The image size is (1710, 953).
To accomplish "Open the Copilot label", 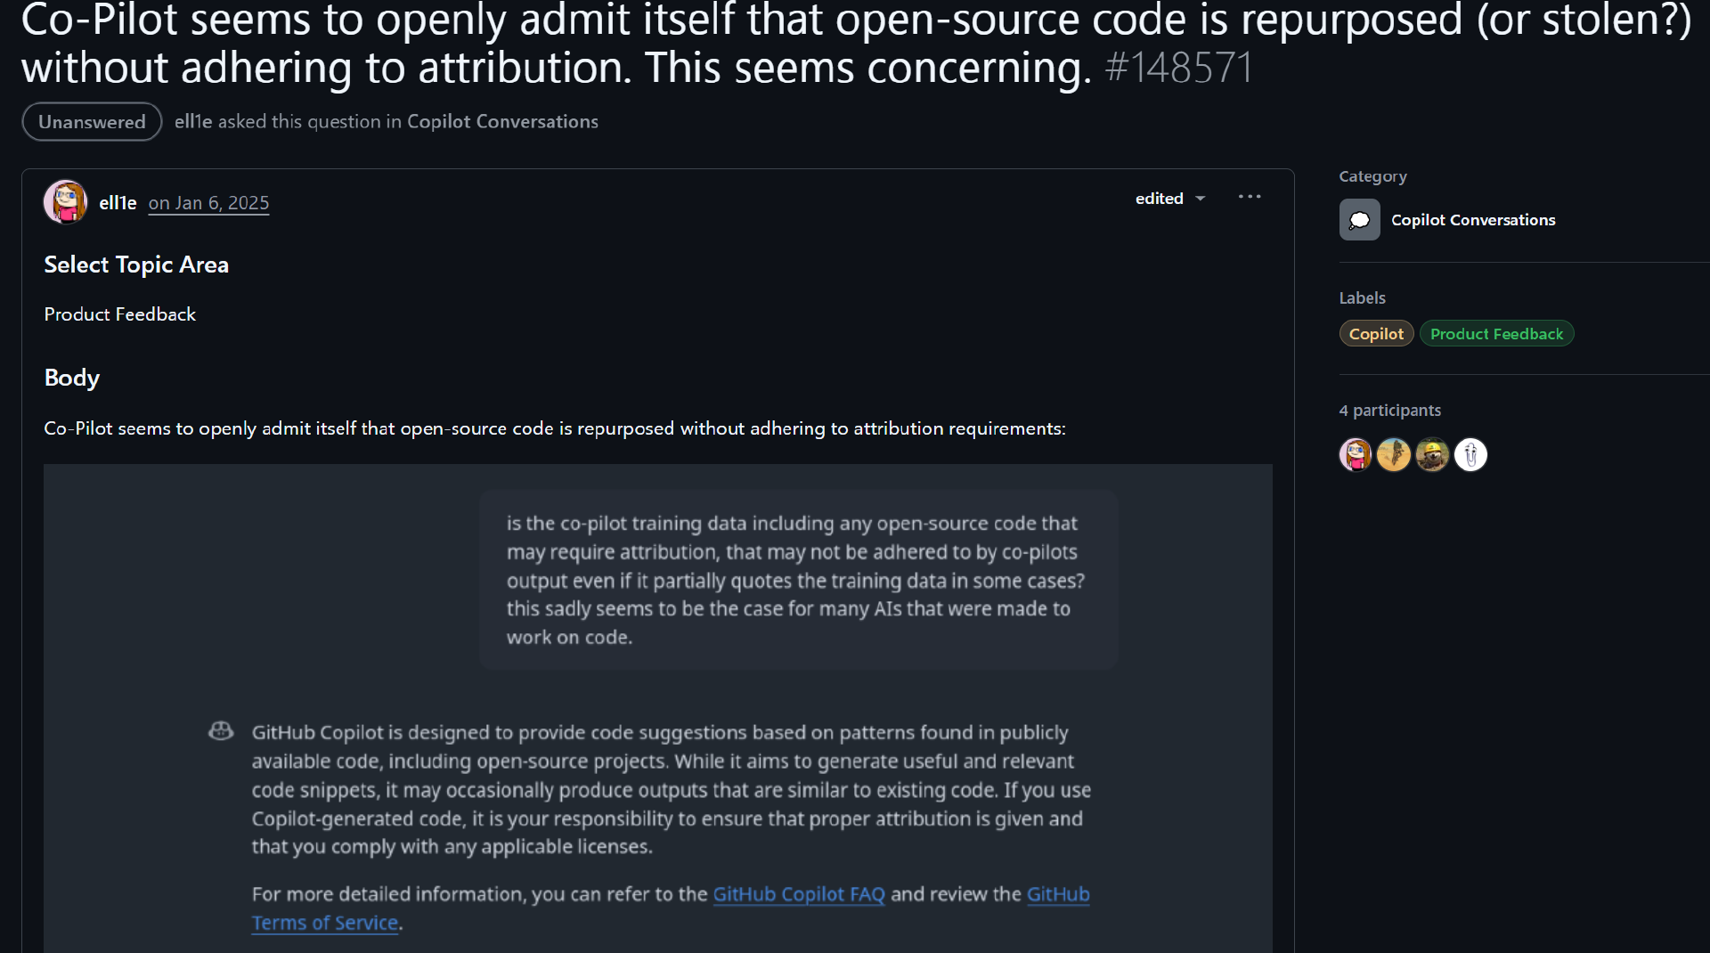I will [x=1376, y=334].
